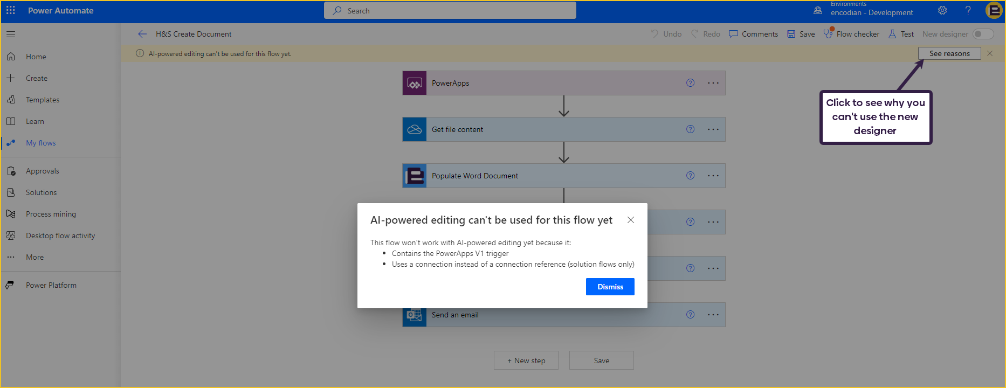The image size is (1006, 388).
Task: Click the Approvals icon
Action: coord(11,171)
